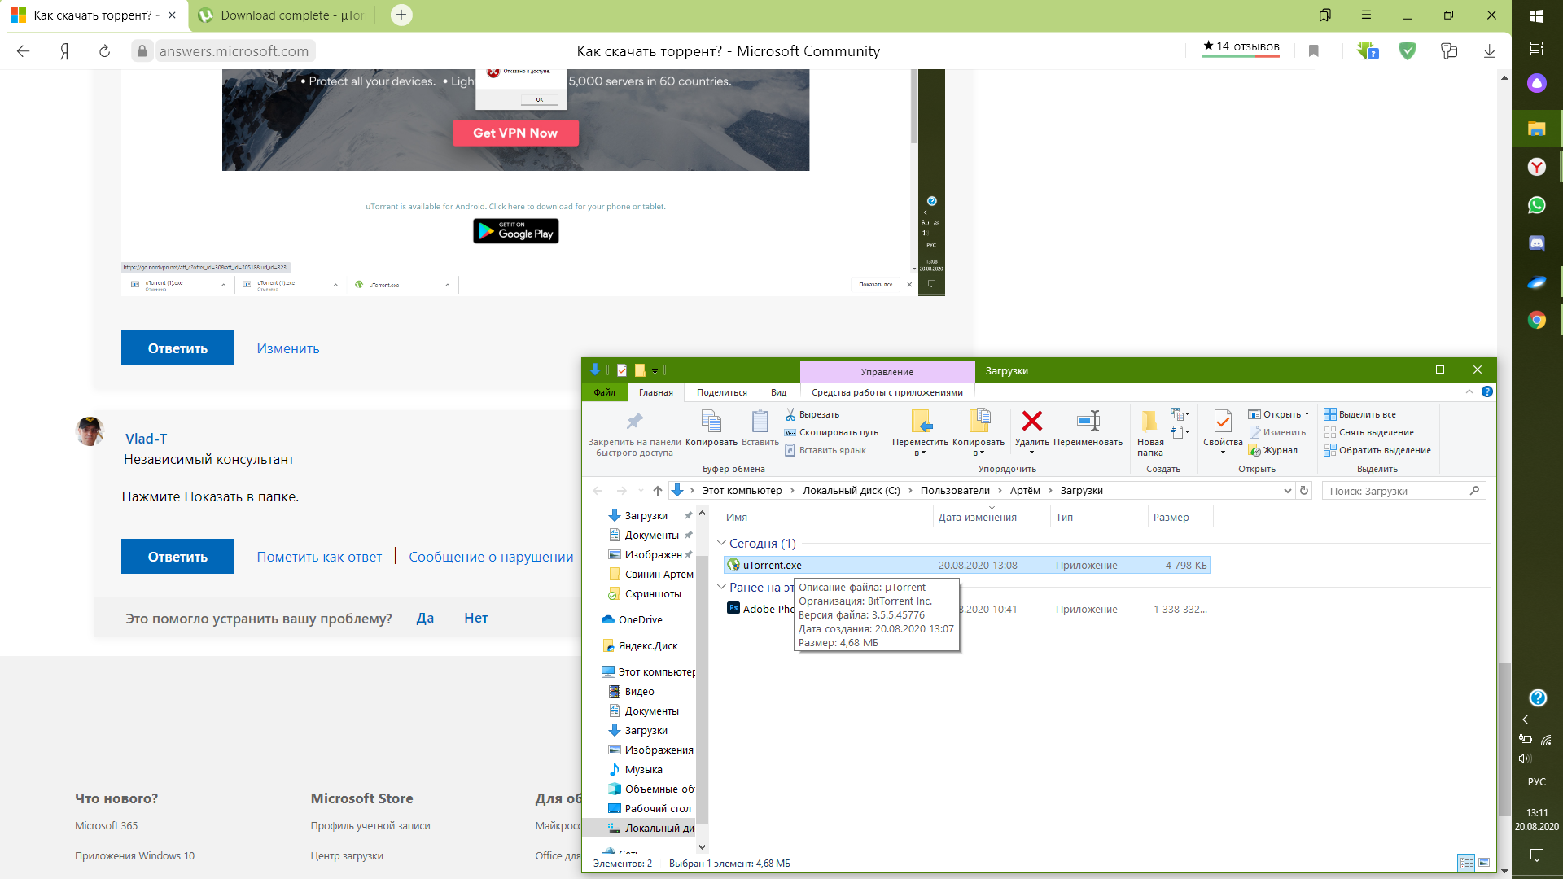Open Copy to (Копировать в) dropdown

(x=979, y=432)
